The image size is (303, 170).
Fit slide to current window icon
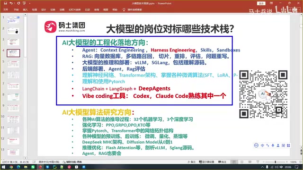pyautogui.click(x=300, y=162)
